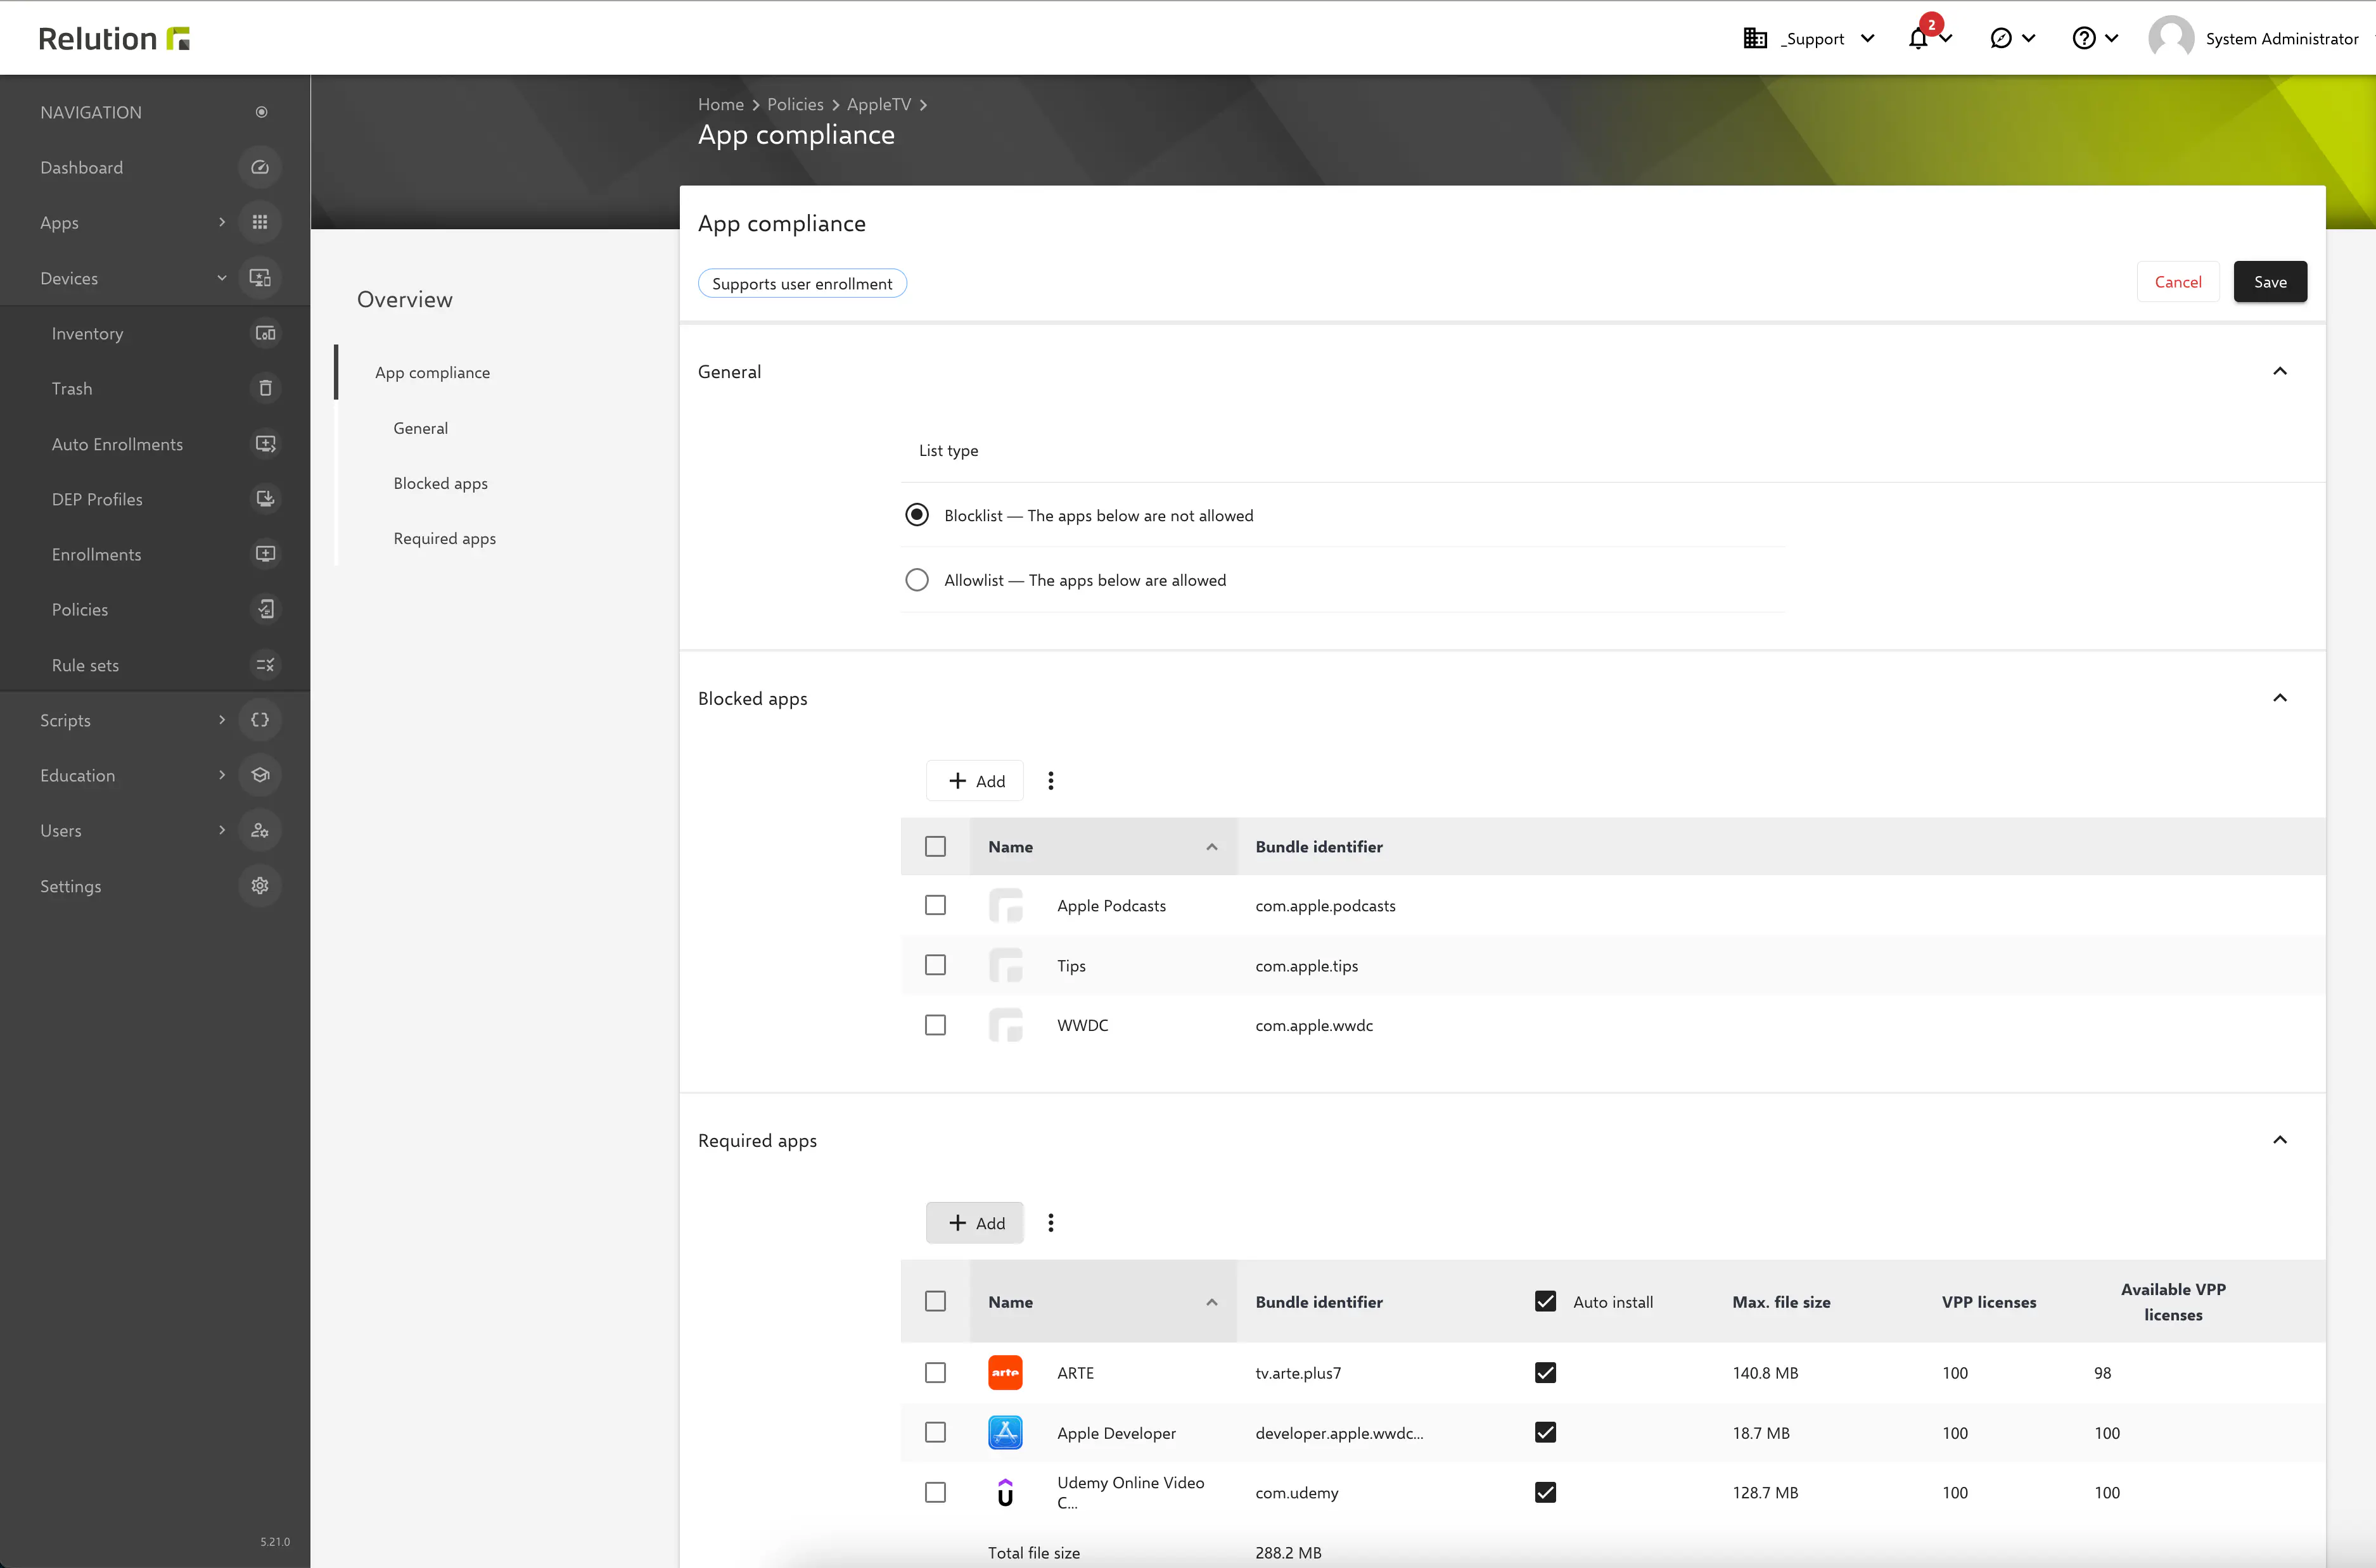Click the Save button
The image size is (2376, 1568).
point(2270,281)
